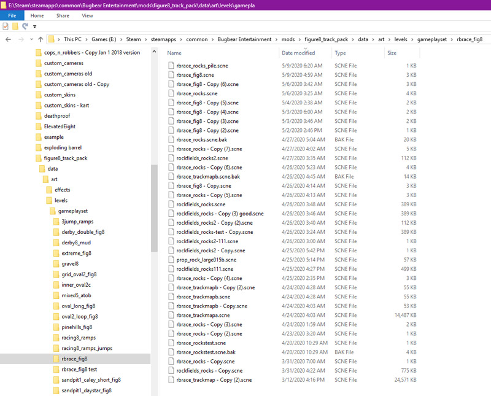
Task: Select file 'rockfields_rocks2-111.scne'
Action: pyautogui.click(x=207, y=241)
